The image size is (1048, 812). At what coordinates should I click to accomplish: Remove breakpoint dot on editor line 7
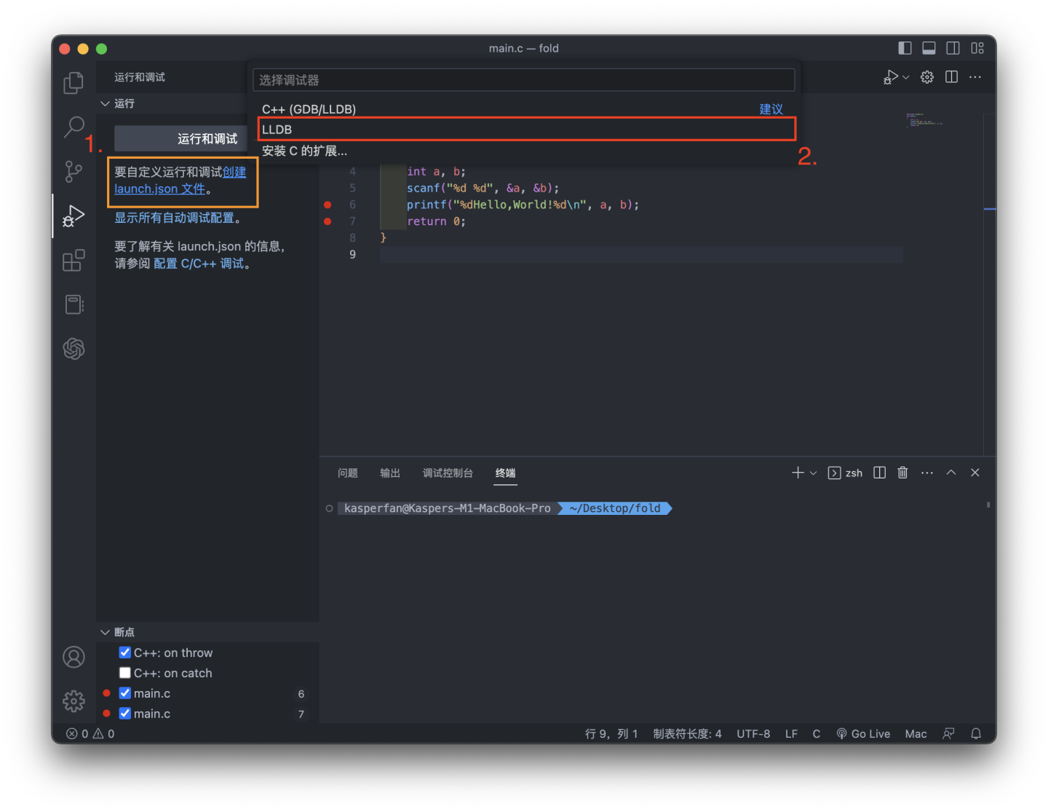point(327,221)
